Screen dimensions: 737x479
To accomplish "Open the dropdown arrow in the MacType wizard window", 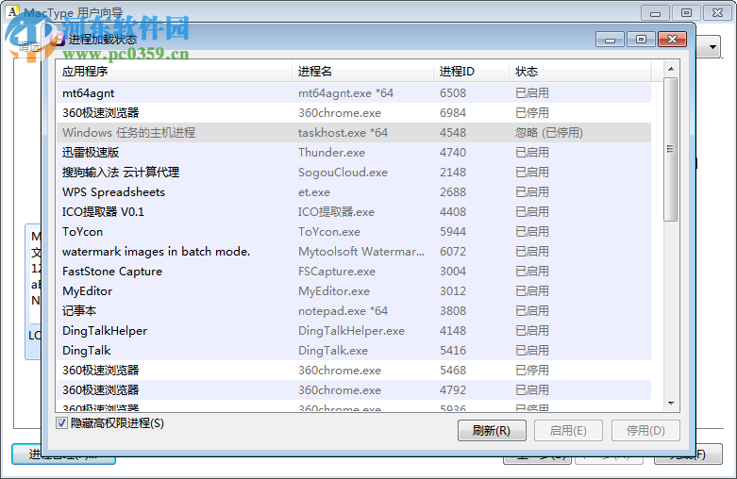I will pos(712,47).
